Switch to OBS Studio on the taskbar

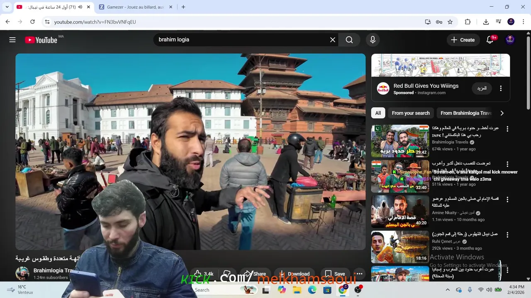[358, 290]
